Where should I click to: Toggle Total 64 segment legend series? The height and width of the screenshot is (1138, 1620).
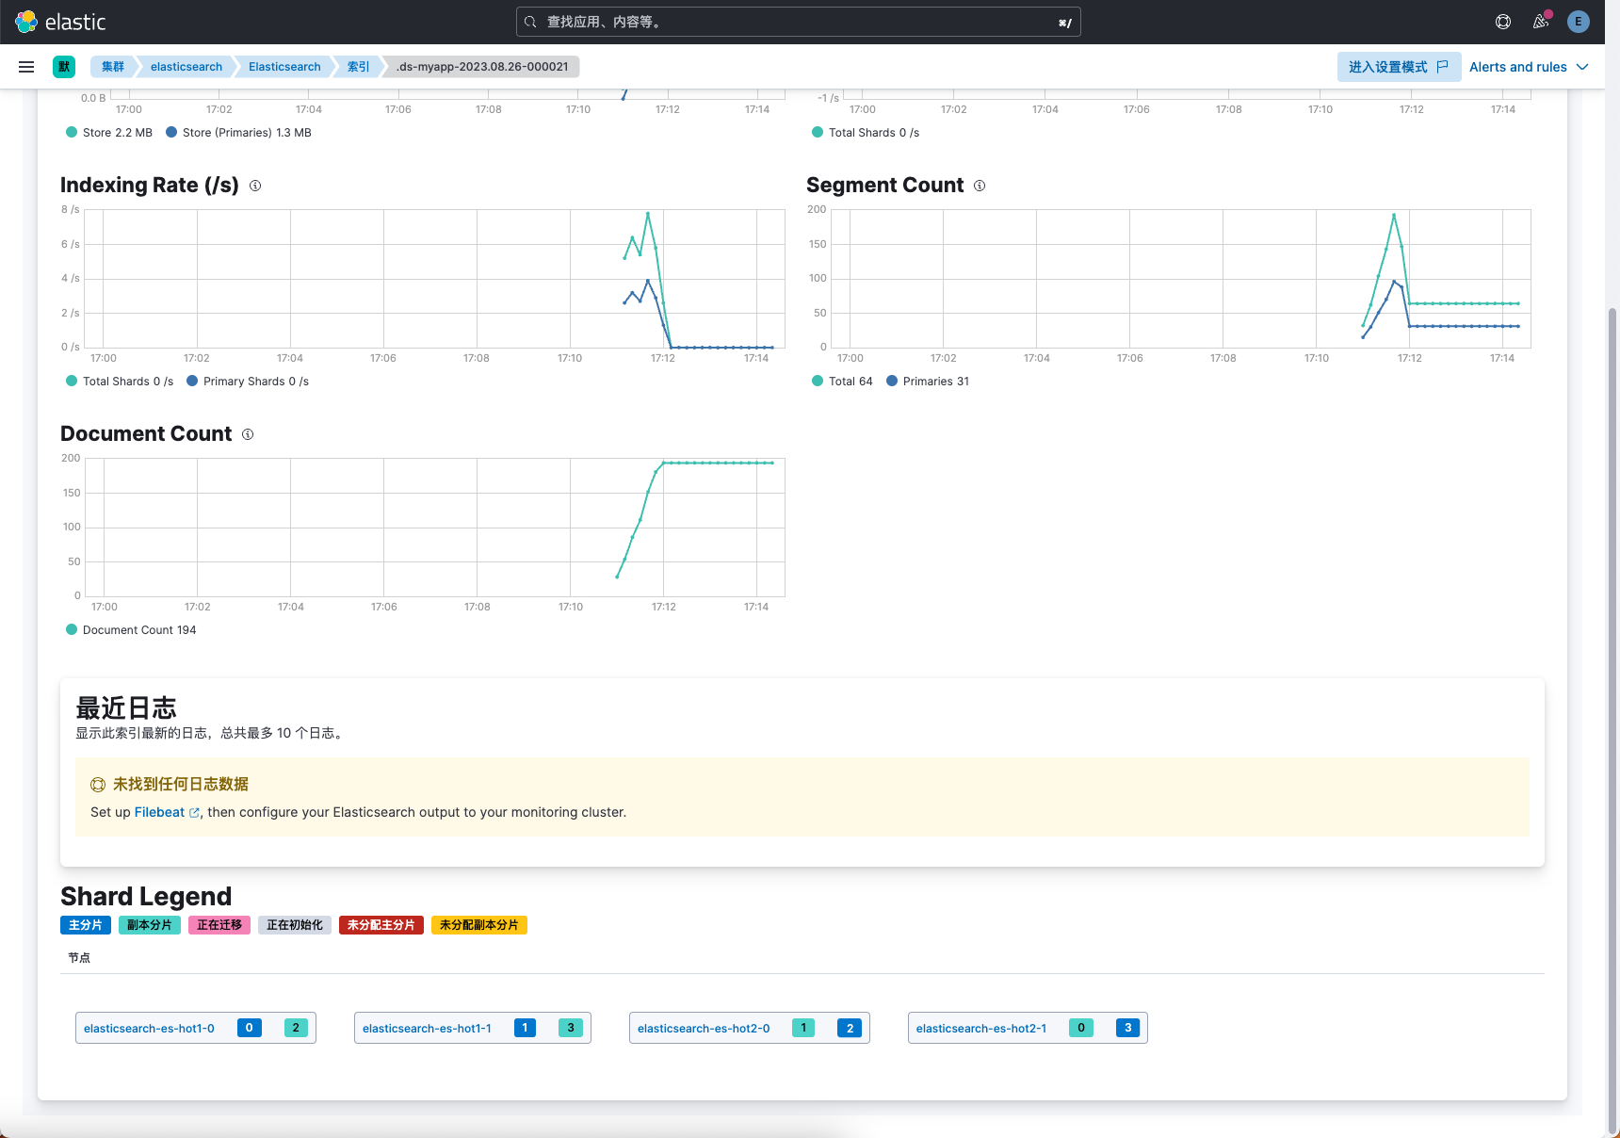842,382
